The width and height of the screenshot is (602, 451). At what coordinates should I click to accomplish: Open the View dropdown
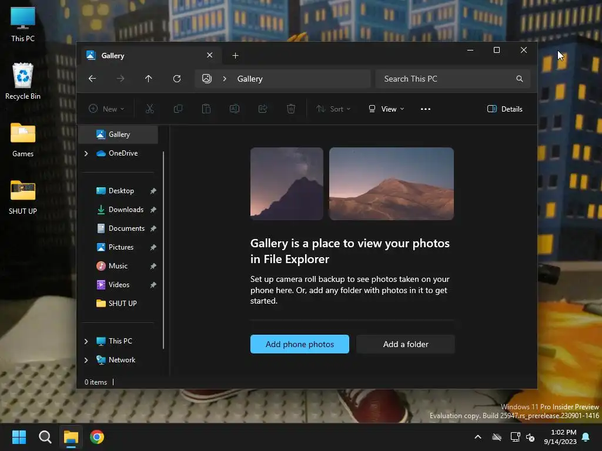tap(386, 109)
